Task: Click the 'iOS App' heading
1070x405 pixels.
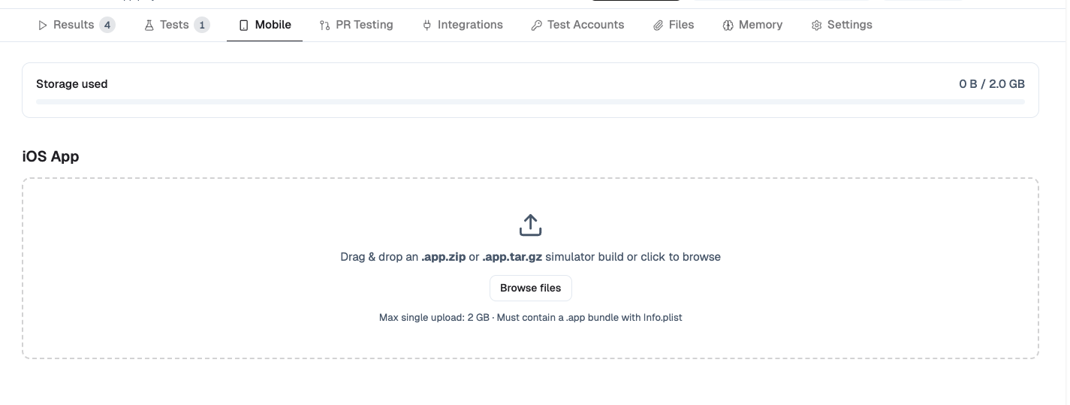Action: tap(50, 156)
